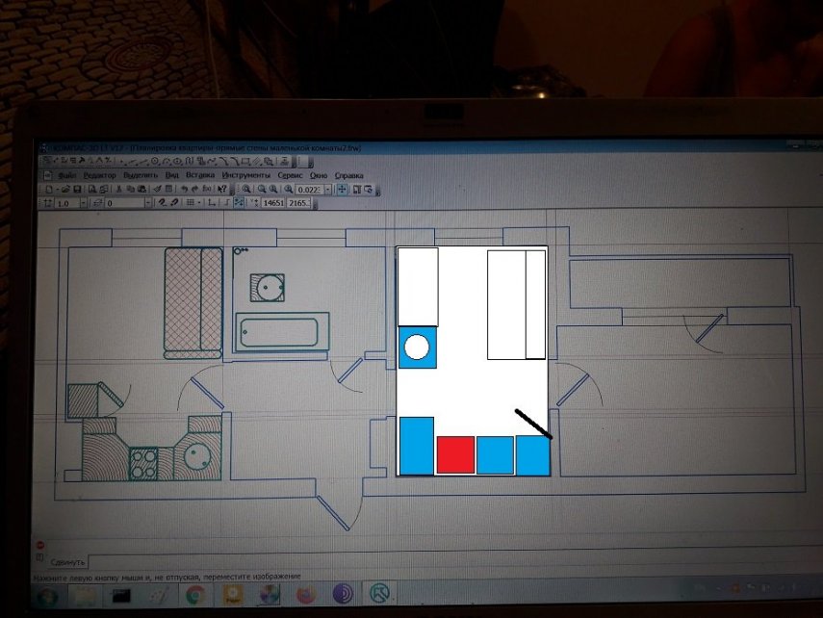This screenshot has height=618, width=823.
Task: Open the Справка menu
Action: coord(348,176)
